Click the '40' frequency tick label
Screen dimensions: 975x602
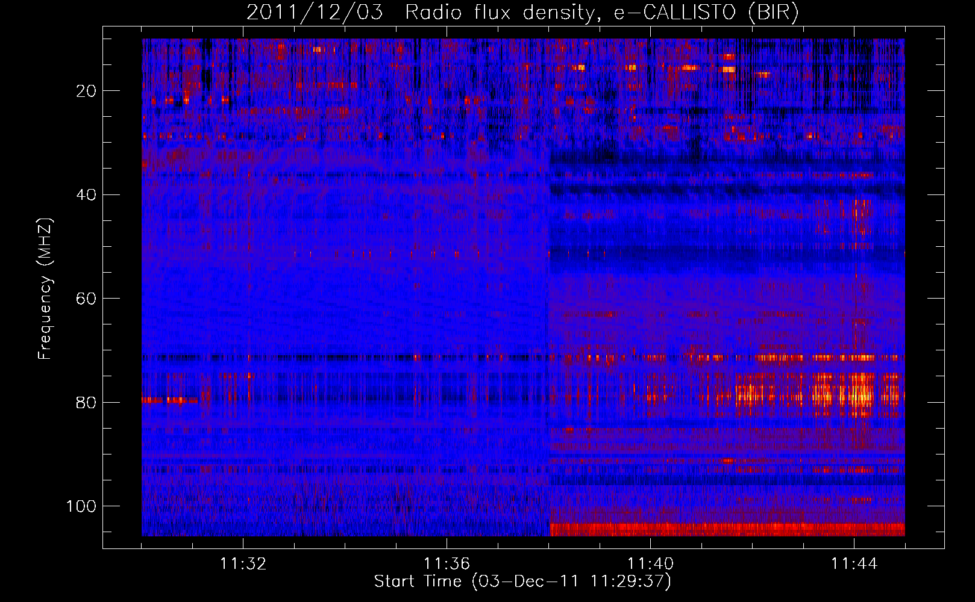[87, 195]
